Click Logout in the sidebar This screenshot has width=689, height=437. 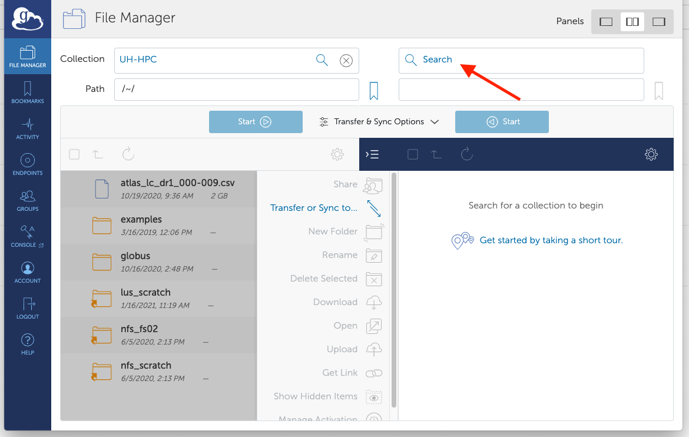tap(28, 308)
